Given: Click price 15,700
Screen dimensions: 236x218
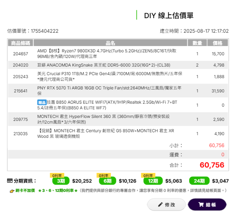Looking at the screenshot, I should [218, 54].
